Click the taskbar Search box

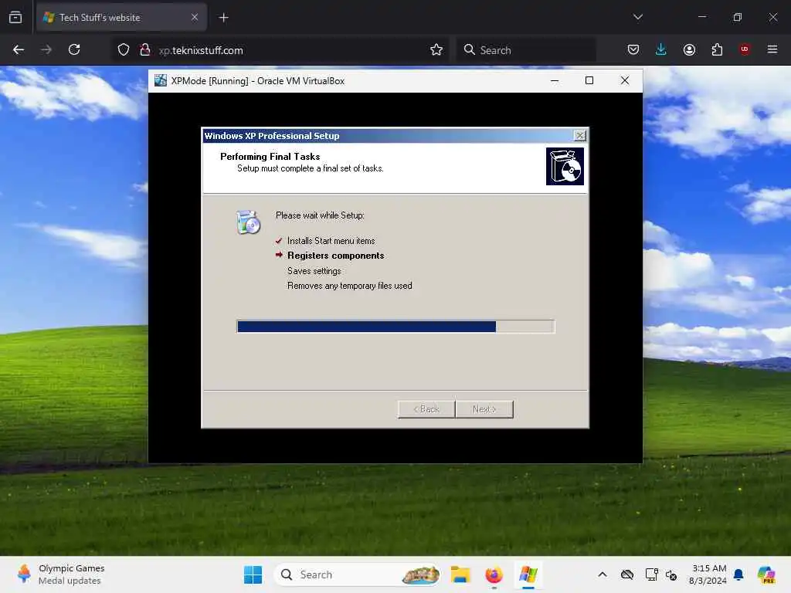click(358, 574)
